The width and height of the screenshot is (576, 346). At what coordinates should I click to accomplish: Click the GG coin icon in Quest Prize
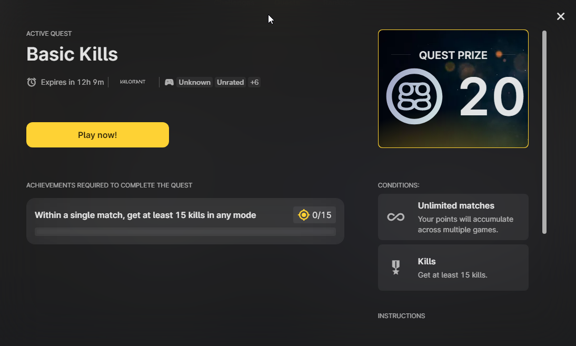pyautogui.click(x=414, y=96)
